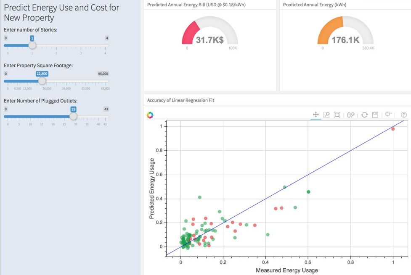Reset the plot view
Viewport: 411px width, 275px height.
click(364, 115)
